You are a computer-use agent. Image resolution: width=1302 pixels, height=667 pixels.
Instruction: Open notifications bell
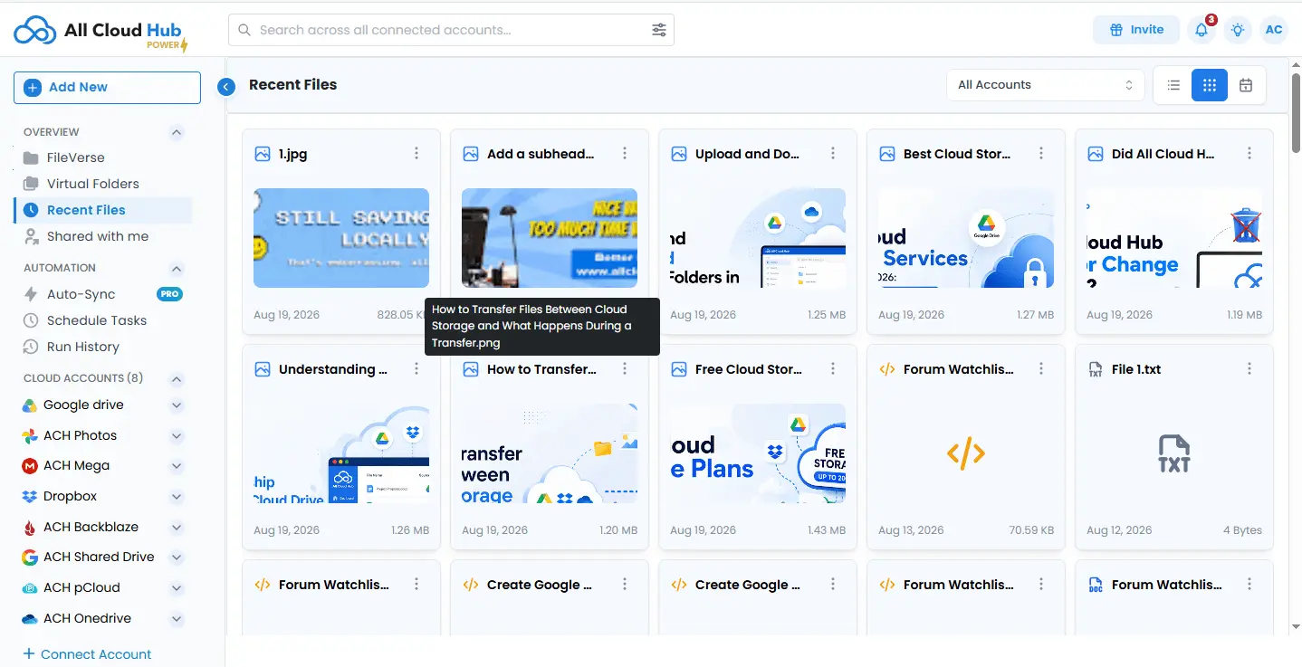pyautogui.click(x=1201, y=30)
